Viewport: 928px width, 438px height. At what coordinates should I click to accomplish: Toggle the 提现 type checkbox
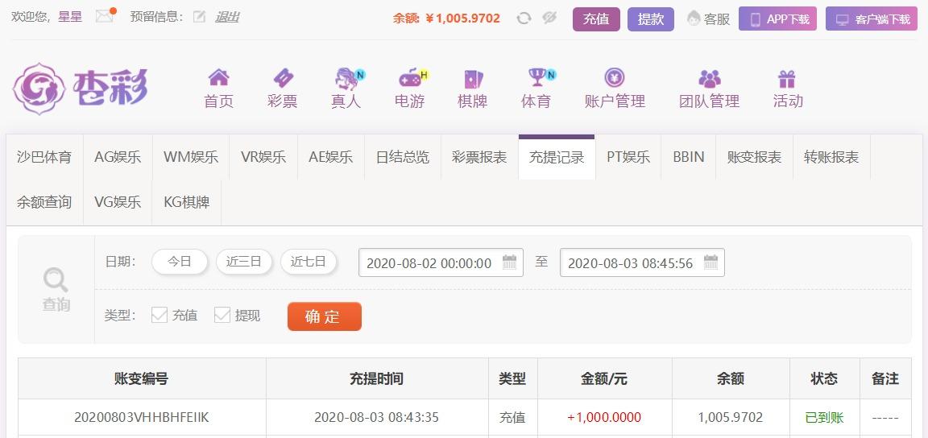click(222, 315)
